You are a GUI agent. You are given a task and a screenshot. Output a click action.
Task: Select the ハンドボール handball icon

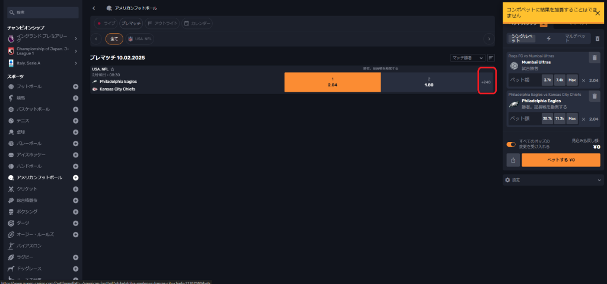11,166
